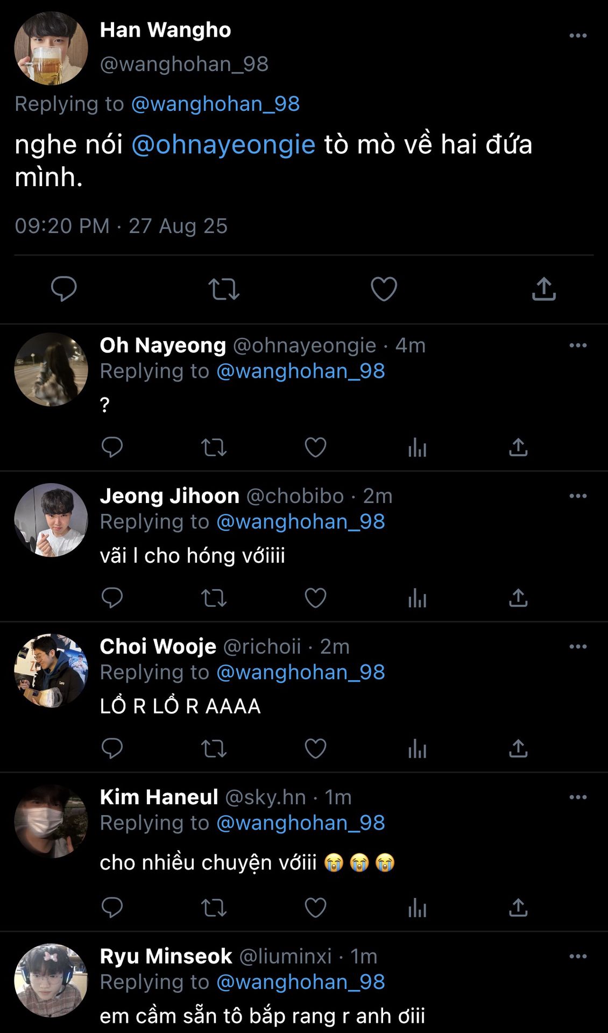The width and height of the screenshot is (608, 1033).
Task: Open Ryu Minseok's profile avatar
Action: click(51, 980)
